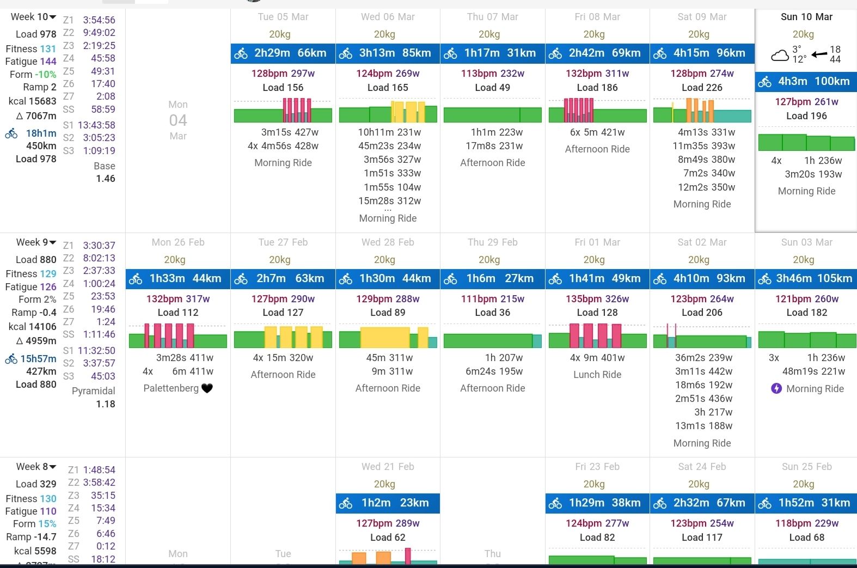Click Week 9 kcal 14106 value
Image resolution: width=857 pixels, height=568 pixels.
44,327
